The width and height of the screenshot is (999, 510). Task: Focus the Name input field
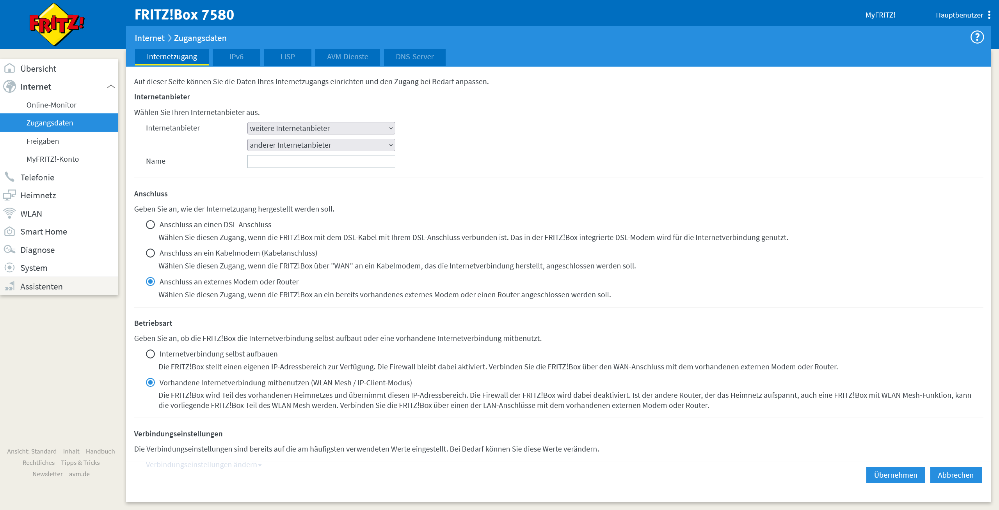321,161
